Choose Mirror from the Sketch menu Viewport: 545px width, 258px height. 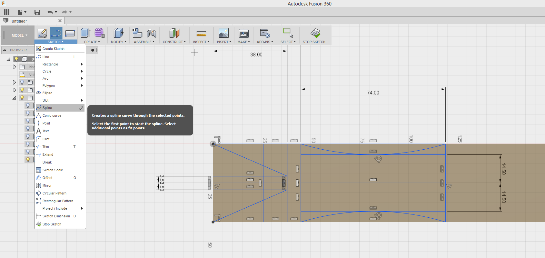point(60,185)
